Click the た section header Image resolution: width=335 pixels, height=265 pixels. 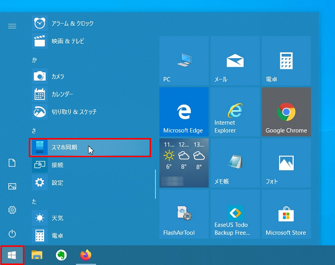pyautogui.click(x=34, y=201)
